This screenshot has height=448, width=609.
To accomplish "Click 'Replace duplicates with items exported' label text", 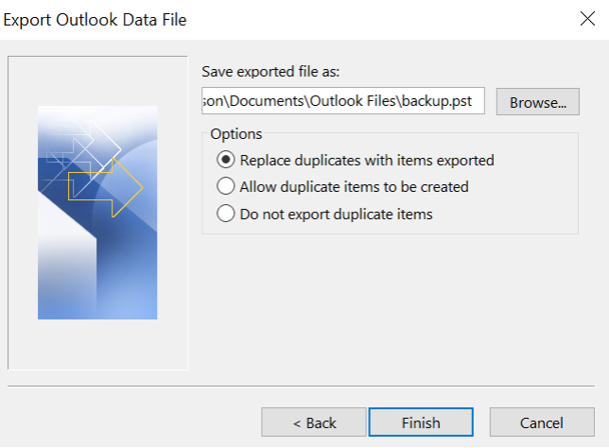I will coord(367,160).
